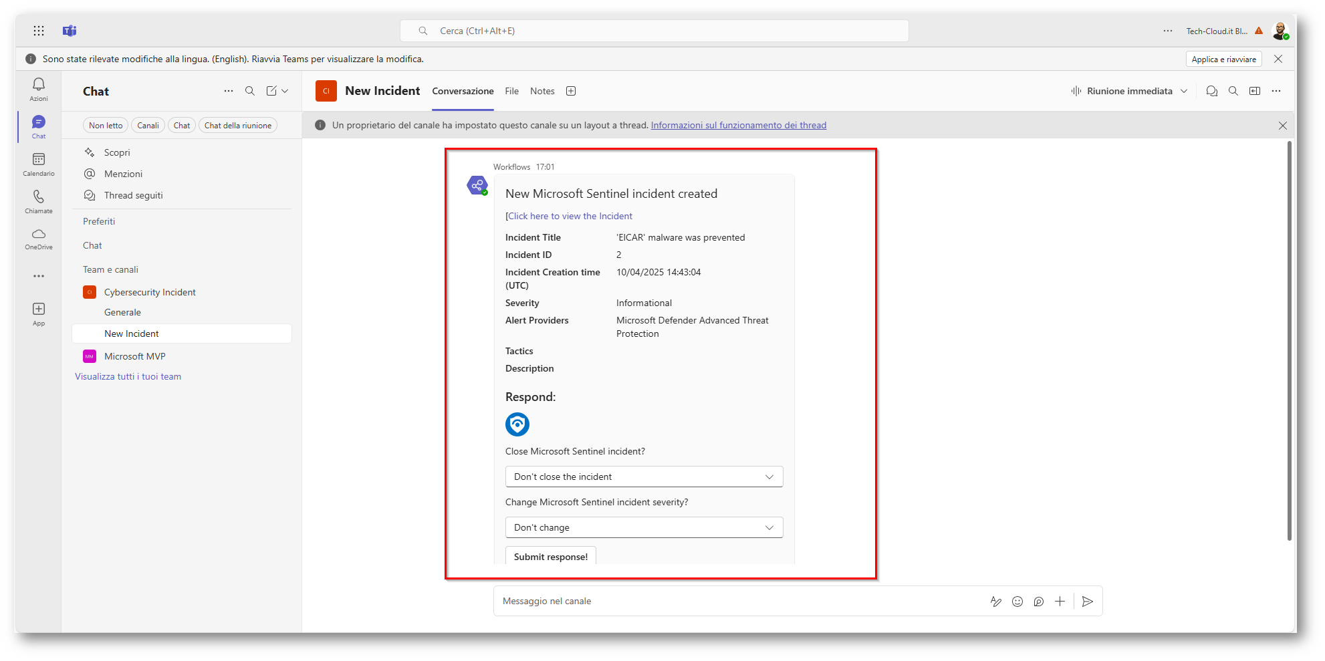Click the app launcher grid icon
1325x661 pixels.
coord(39,31)
